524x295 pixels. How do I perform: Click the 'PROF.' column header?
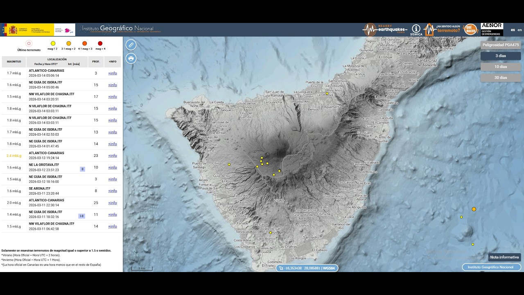point(96,61)
